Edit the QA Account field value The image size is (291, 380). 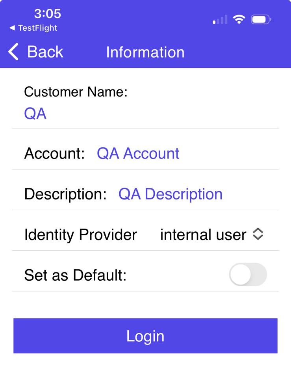point(138,153)
